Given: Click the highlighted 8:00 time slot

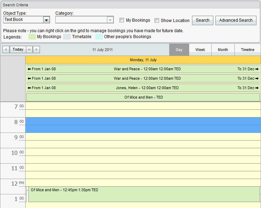Looking at the screenshot, I should [143, 121].
